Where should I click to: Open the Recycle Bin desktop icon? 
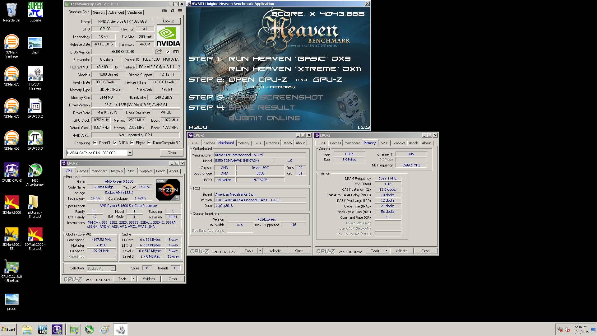[12, 12]
